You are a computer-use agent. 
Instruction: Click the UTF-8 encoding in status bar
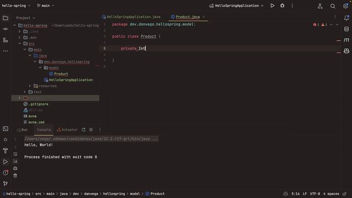[315, 194]
